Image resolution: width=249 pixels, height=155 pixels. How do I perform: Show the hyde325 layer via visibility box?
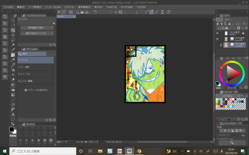(217, 45)
